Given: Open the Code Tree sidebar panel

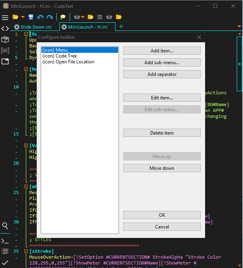Looking at the screenshot, I should pyautogui.click(x=5, y=29).
